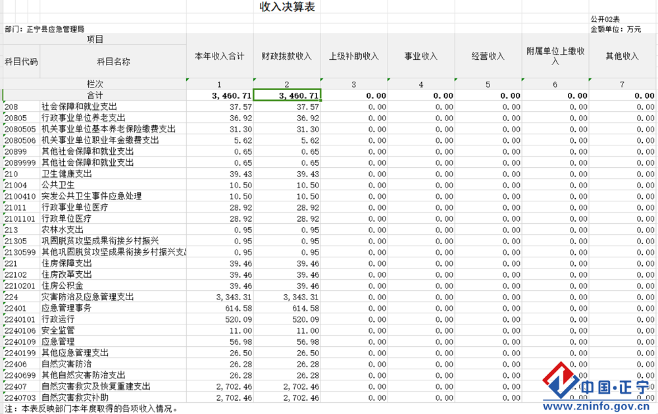The height and width of the screenshot is (414, 658).
Task: Select the 31.30 value under 本年收入合计
Action: (220, 129)
